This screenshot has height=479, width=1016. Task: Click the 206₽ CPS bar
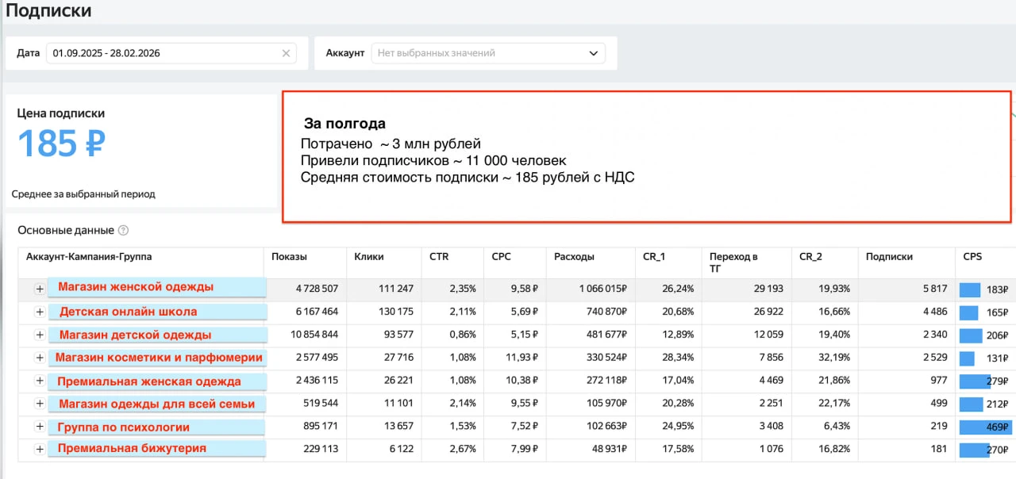[x=971, y=335]
